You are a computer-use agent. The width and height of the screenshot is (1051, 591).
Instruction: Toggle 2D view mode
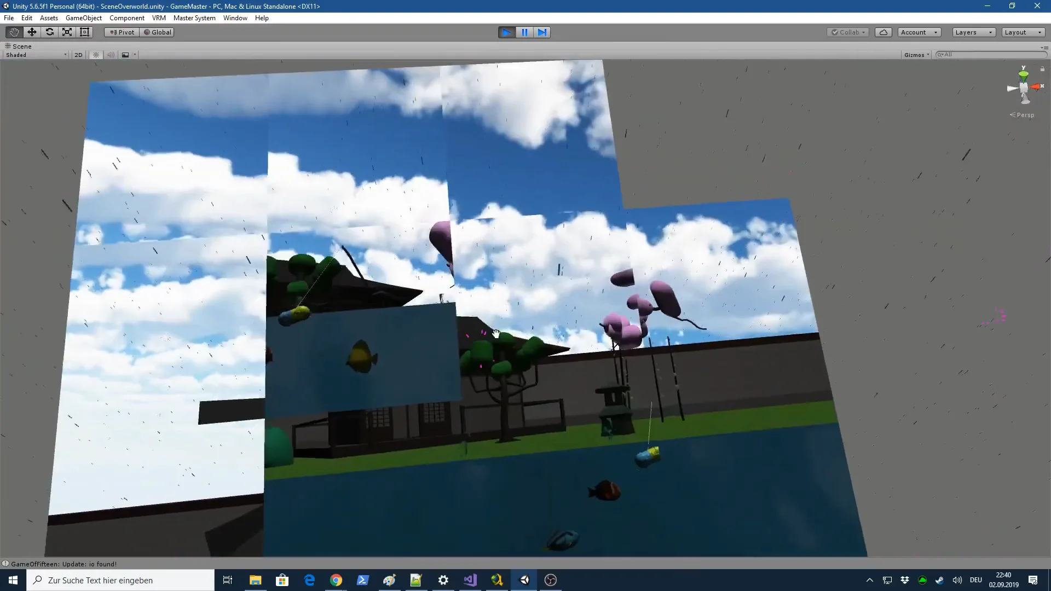tap(78, 55)
